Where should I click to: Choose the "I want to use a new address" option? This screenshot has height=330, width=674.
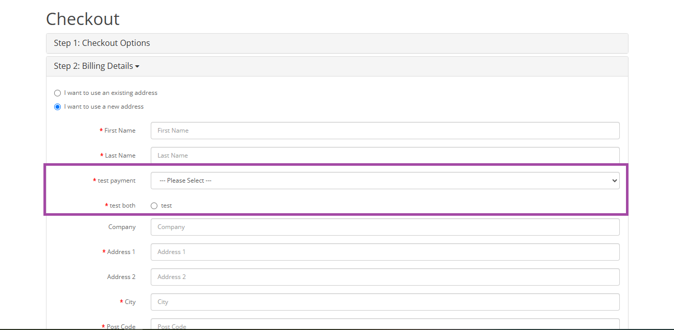(58, 107)
